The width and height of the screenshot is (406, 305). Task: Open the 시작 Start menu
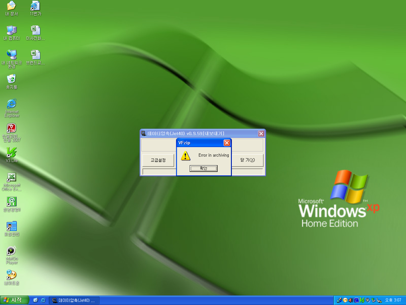14,300
